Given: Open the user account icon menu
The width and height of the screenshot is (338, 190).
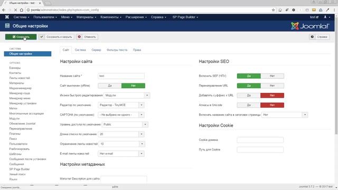Looking at the screenshot, I should pos(327,17).
